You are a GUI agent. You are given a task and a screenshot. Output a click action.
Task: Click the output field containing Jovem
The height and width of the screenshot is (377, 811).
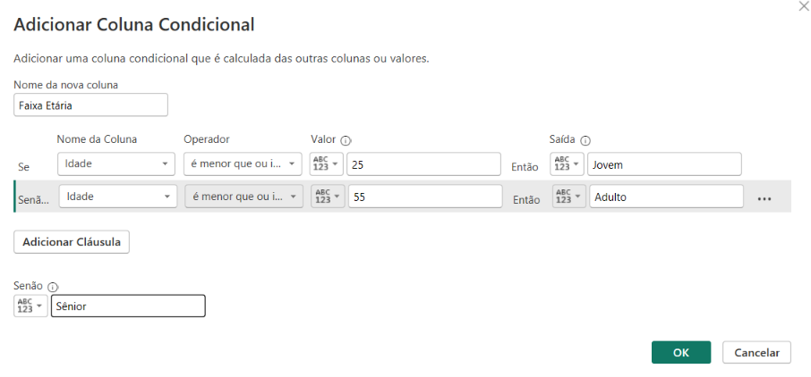coord(664,163)
